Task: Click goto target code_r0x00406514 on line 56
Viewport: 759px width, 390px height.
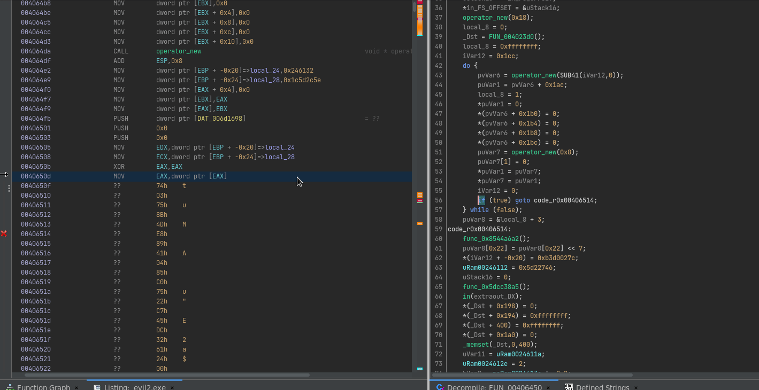Action: (563, 200)
